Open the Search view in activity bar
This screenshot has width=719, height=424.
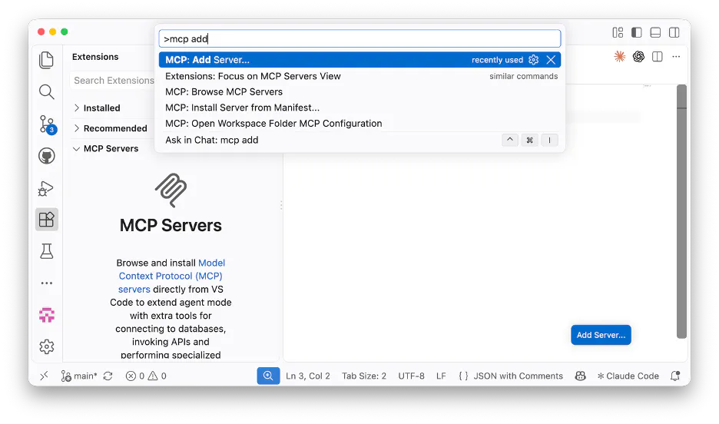pyautogui.click(x=46, y=92)
